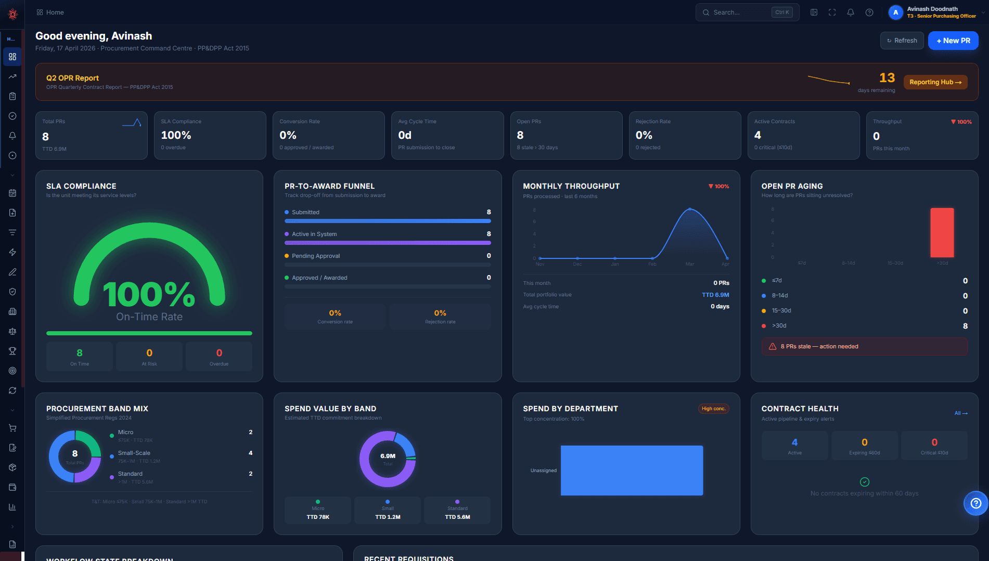This screenshot has height=561, width=989.
Task: Toggle the sidebar panel from the top bar
Action: pyautogui.click(x=814, y=12)
